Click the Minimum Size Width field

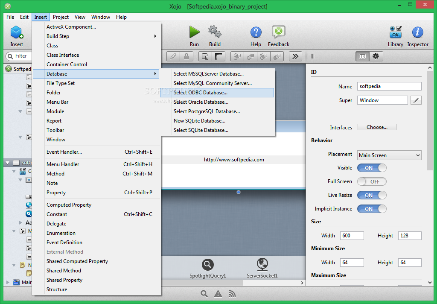click(352, 263)
